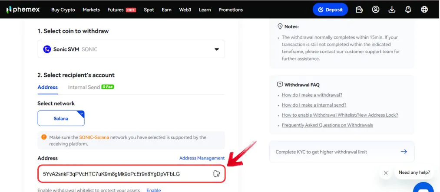440x192 pixels.
Task: Click Complete KYC withdrawal limit banner
Action: [342, 152]
